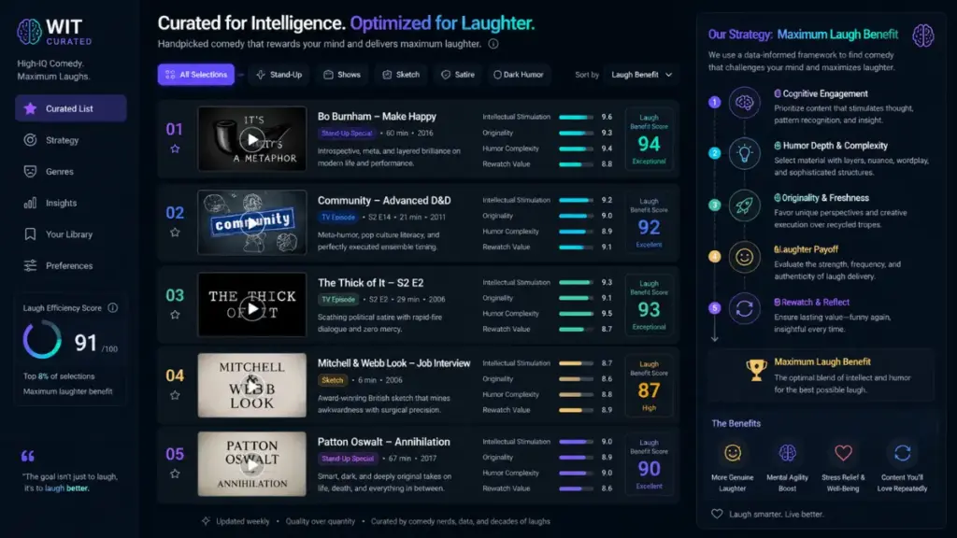Click "Top 8% of selections" text
This screenshot has height=538, width=957.
[59, 376]
